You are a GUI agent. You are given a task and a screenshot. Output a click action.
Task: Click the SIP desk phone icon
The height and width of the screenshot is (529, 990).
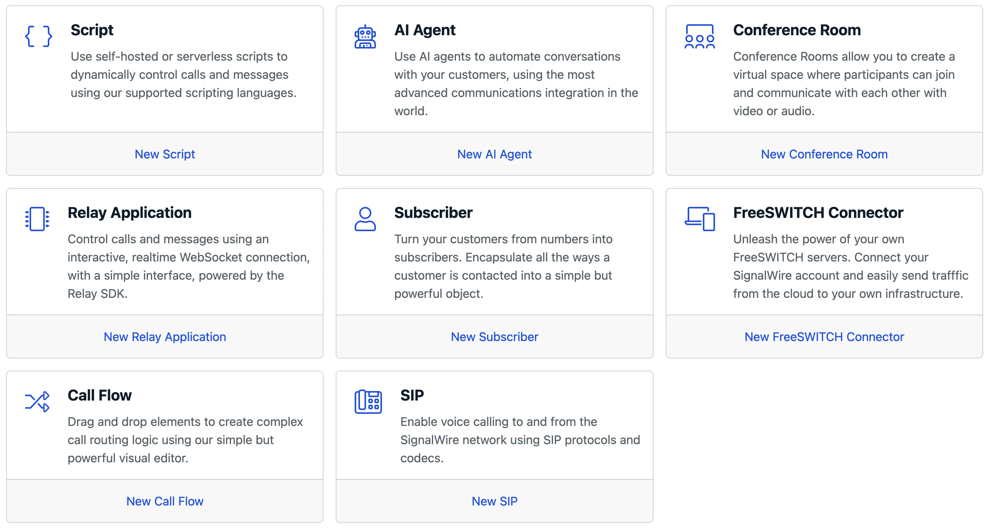click(x=368, y=402)
